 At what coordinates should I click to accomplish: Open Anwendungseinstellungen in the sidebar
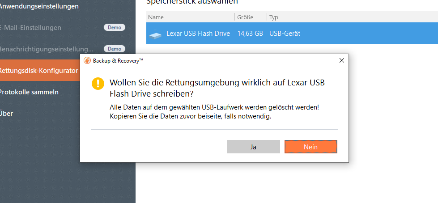[x=39, y=6]
